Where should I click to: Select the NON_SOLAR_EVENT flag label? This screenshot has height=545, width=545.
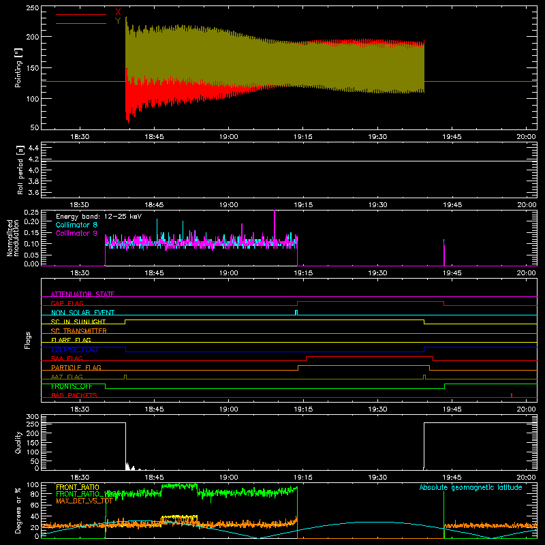click(82, 313)
